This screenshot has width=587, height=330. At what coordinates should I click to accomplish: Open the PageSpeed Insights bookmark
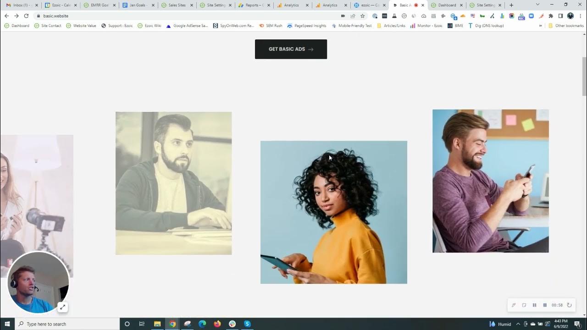click(x=306, y=26)
